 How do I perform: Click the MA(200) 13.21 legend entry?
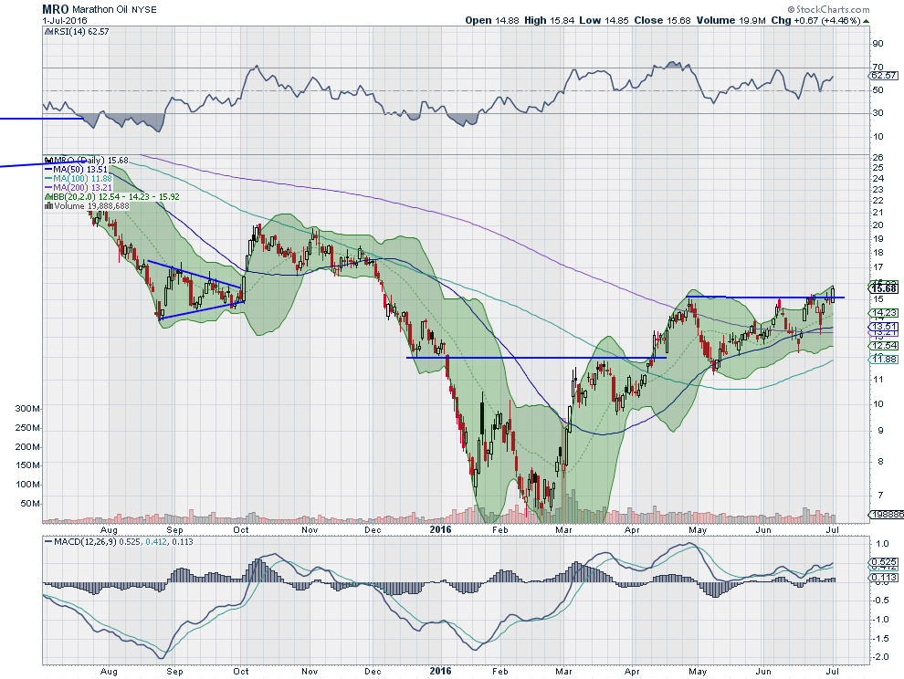pyautogui.click(x=82, y=188)
